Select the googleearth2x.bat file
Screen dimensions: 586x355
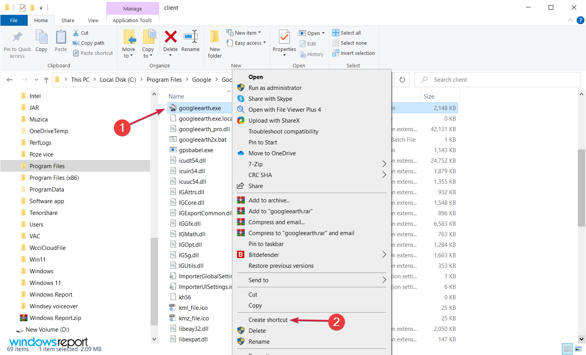tap(203, 140)
